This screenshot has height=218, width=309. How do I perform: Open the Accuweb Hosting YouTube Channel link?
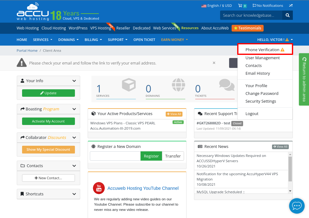click(143, 188)
